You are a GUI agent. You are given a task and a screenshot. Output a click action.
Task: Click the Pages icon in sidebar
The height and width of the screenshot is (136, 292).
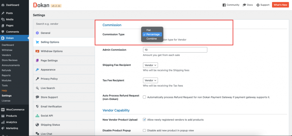(3, 26)
